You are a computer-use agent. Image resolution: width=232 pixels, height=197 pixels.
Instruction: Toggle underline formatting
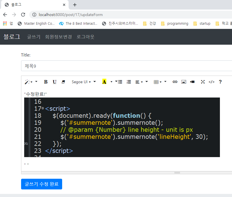(55, 82)
